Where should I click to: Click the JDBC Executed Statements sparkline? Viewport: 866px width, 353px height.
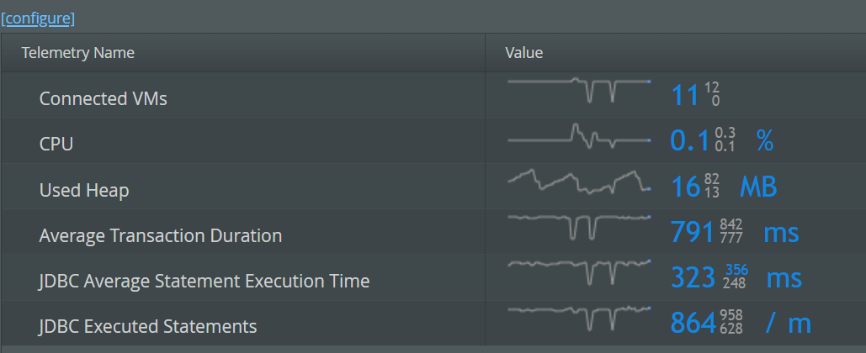click(x=579, y=318)
